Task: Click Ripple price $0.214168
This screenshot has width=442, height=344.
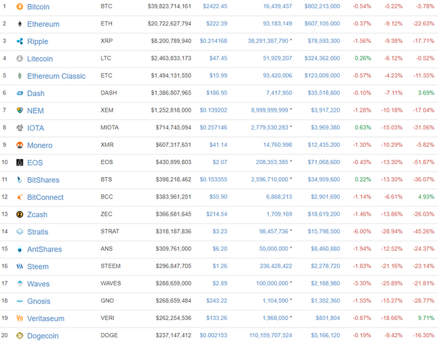Action: click(x=213, y=41)
